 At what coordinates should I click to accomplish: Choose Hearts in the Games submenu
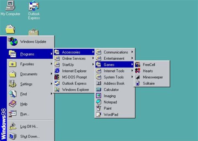[148, 71]
